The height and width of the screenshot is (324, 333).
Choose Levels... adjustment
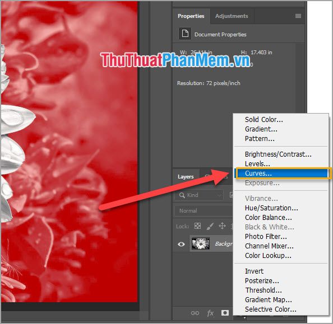(257, 164)
